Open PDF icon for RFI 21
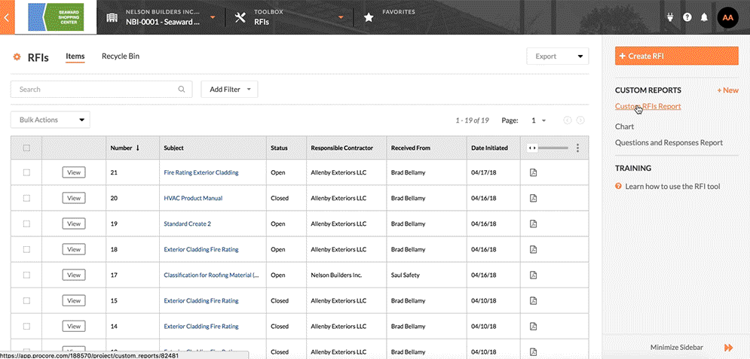Screen dimensions: 750x359 (533, 172)
